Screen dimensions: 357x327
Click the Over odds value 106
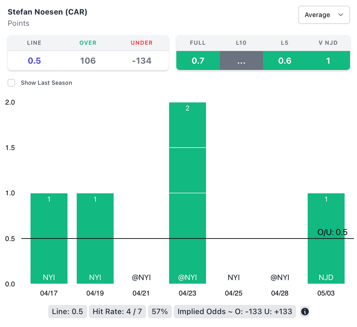pos(88,61)
